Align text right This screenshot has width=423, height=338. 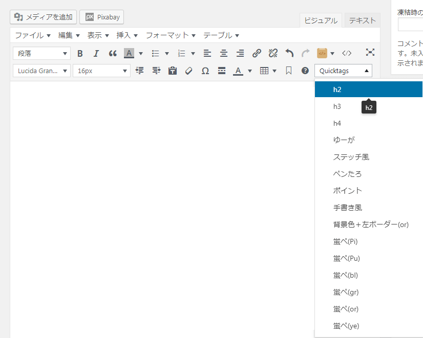click(x=240, y=53)
